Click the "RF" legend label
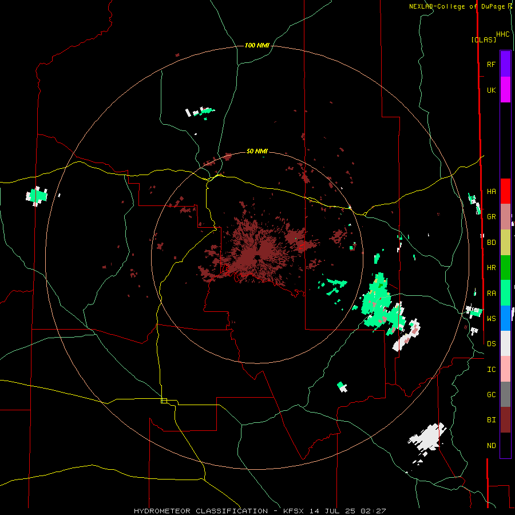 [x=491, y=64]
